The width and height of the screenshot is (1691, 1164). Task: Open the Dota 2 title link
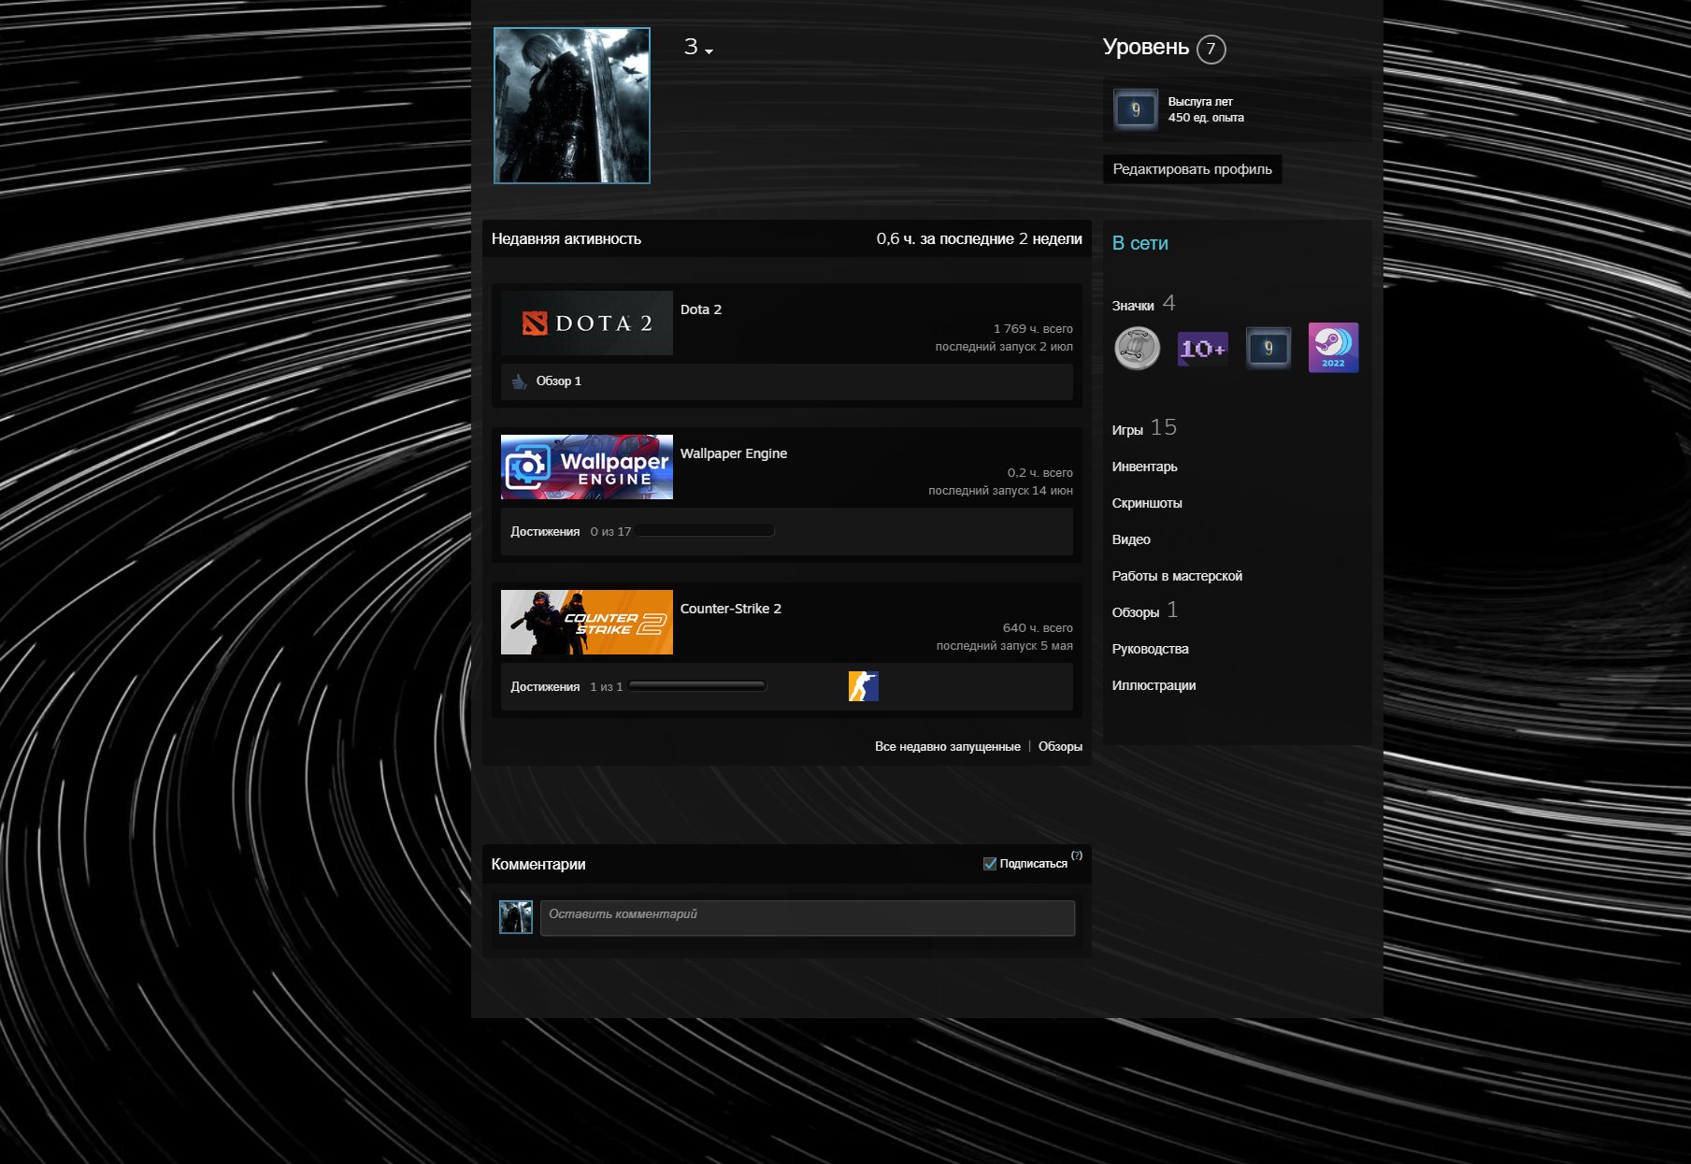click(700, 309)
